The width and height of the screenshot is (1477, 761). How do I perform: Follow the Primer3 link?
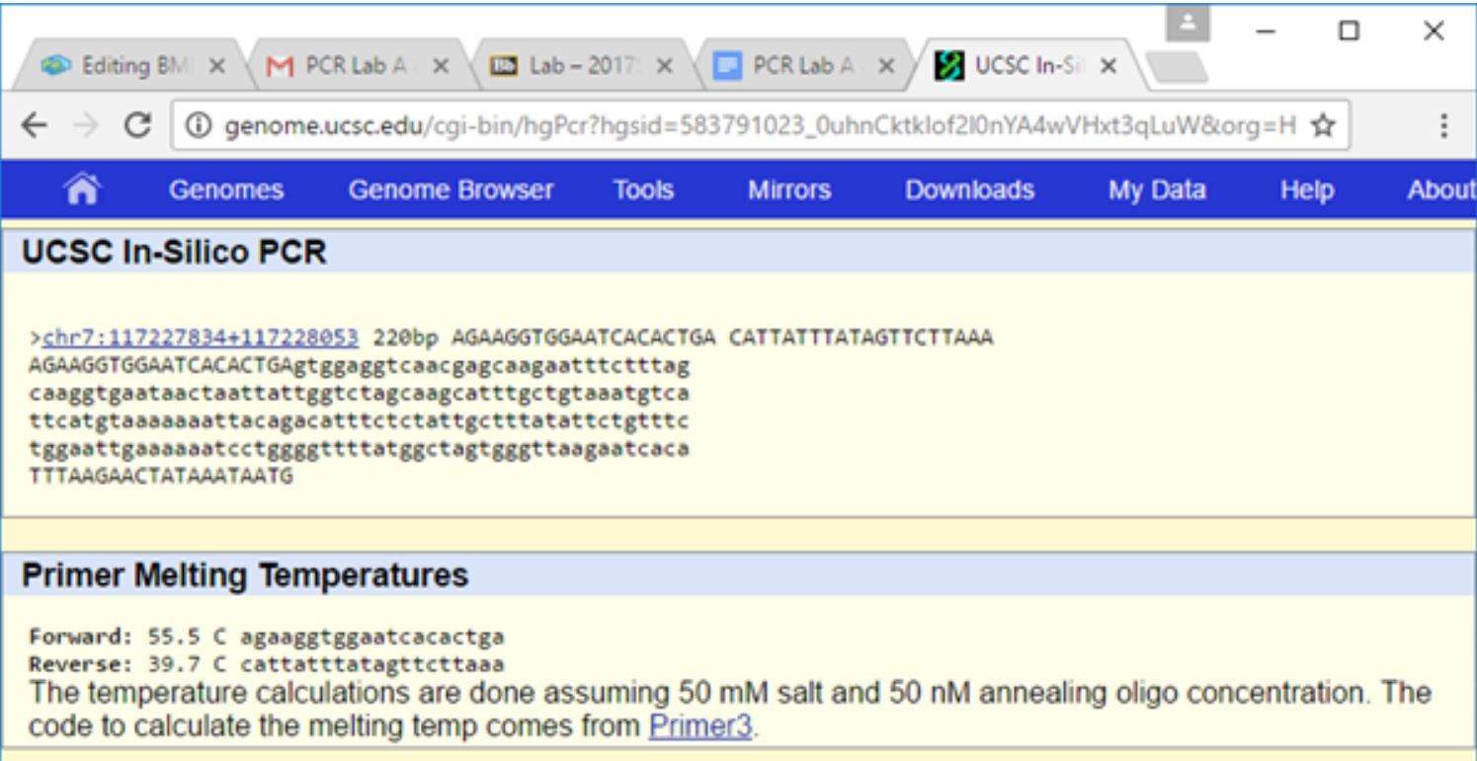pyautogui.click(x=699, y=726)
